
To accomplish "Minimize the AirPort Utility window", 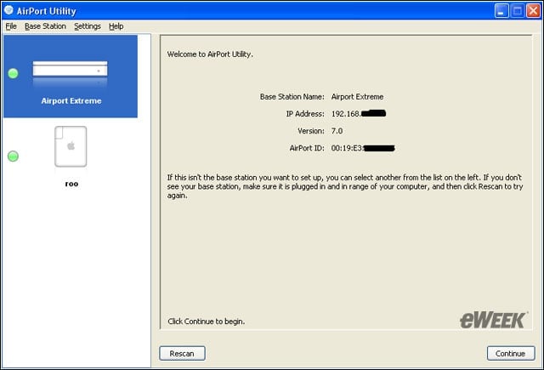I will pyautogui.click(x=501, y=11).
